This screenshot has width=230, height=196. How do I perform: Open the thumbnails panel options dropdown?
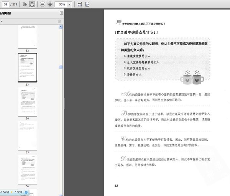1,21
